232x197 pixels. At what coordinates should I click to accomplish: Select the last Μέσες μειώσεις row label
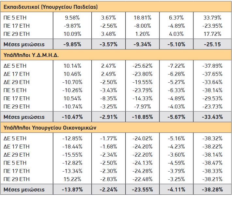coord(24,190)
